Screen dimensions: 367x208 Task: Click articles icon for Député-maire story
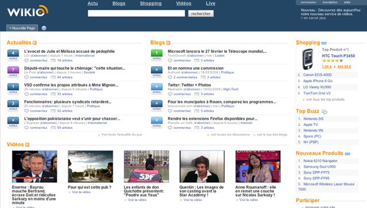pyautogui.click(x=53, y=78)
